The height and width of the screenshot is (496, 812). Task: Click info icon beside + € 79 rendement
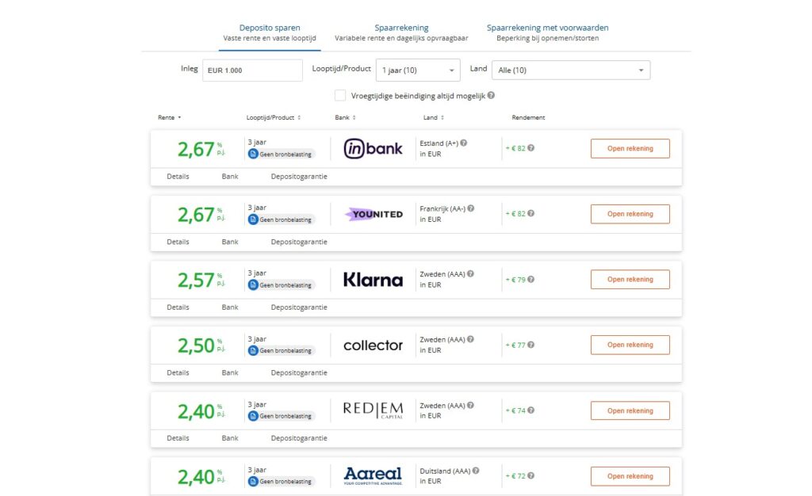[x=531, y=280]
